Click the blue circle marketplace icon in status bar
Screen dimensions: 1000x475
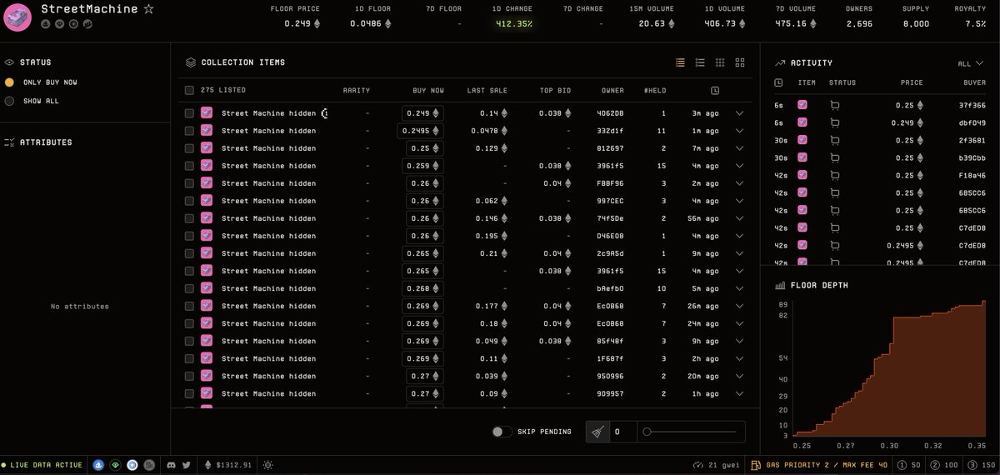(x=132, y=464)
